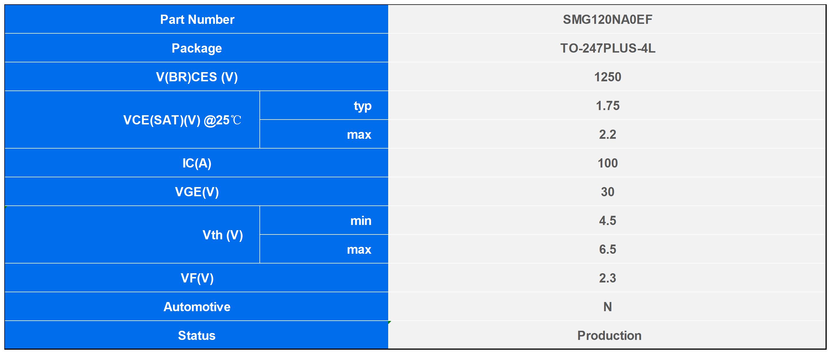Select the 2.2 VCE(SAT) max value

coord(607,134)
